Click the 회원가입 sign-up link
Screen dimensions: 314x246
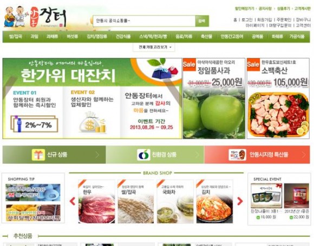click(265, 19)
